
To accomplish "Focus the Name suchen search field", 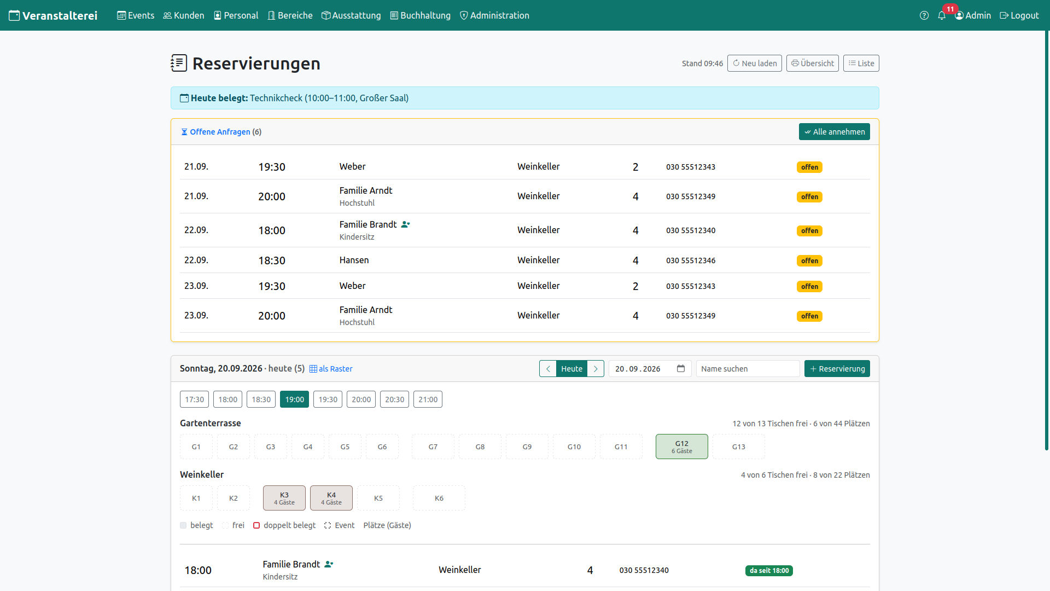I will [748, 369].
